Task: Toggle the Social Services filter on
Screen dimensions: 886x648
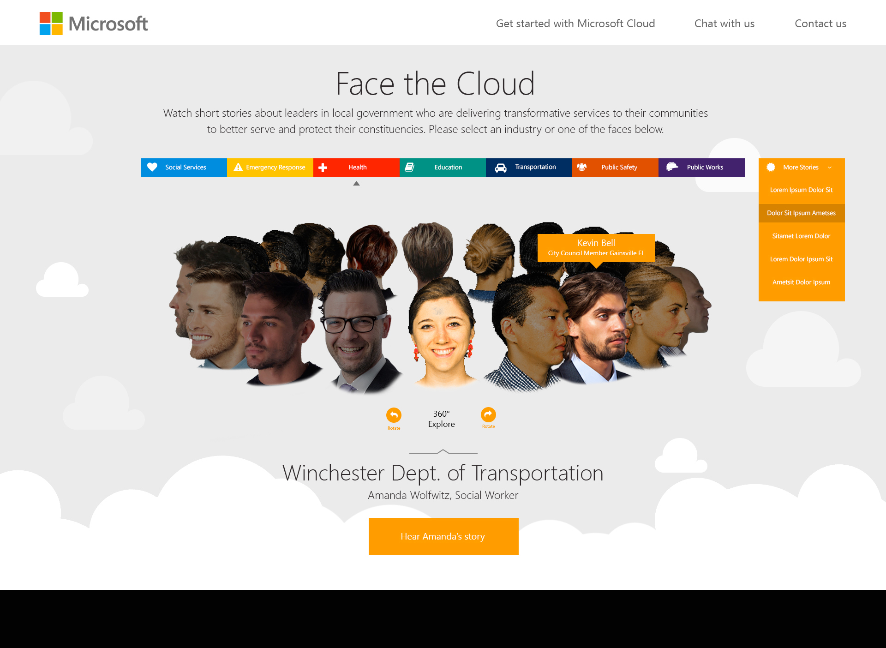Action: [184, 167]
